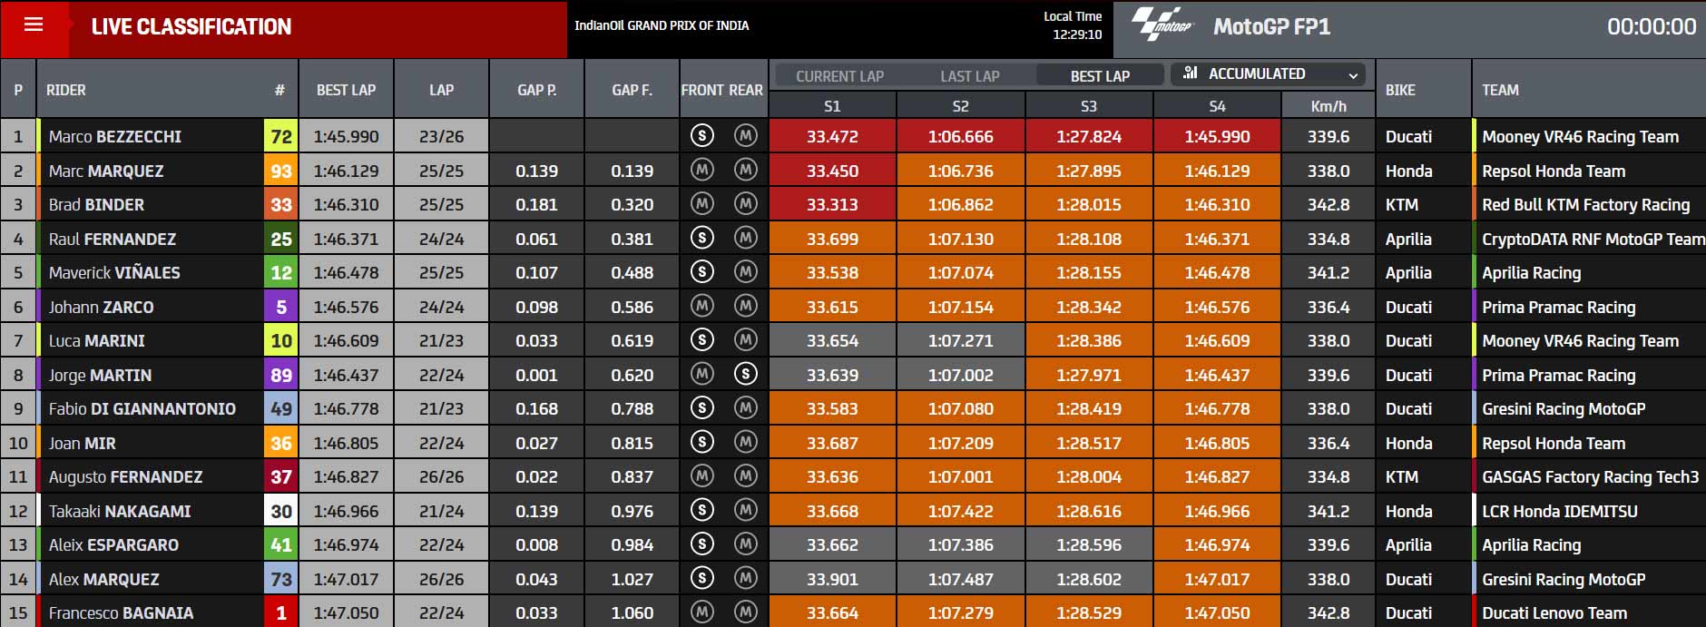
Task: Click the MotoGP logo
Action: point(1164,25)
